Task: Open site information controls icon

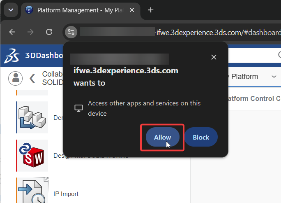Action: [x=71, y=33]
